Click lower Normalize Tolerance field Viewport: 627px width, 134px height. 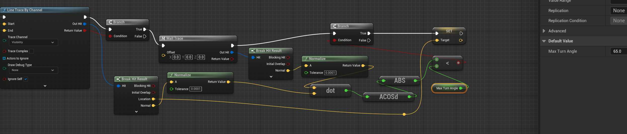(196, 89)
